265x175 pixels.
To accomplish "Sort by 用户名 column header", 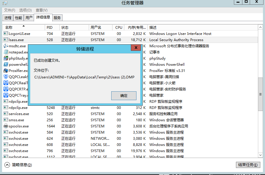I will pyautogui.click(x=101, y=27).
